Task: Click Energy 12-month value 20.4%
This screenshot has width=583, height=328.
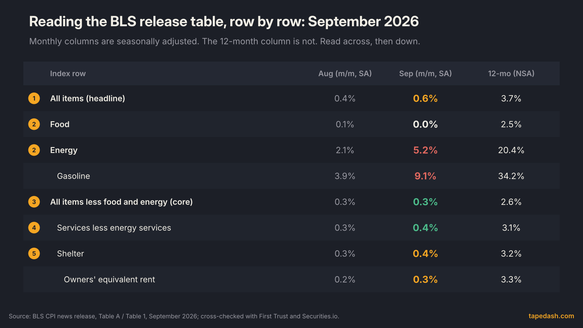Action: 511,150
